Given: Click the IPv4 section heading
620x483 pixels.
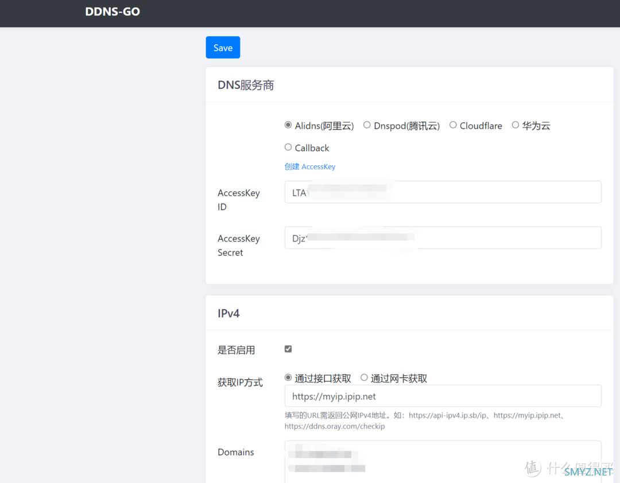Looking at the screenshot, I should [x=228, y=313].
